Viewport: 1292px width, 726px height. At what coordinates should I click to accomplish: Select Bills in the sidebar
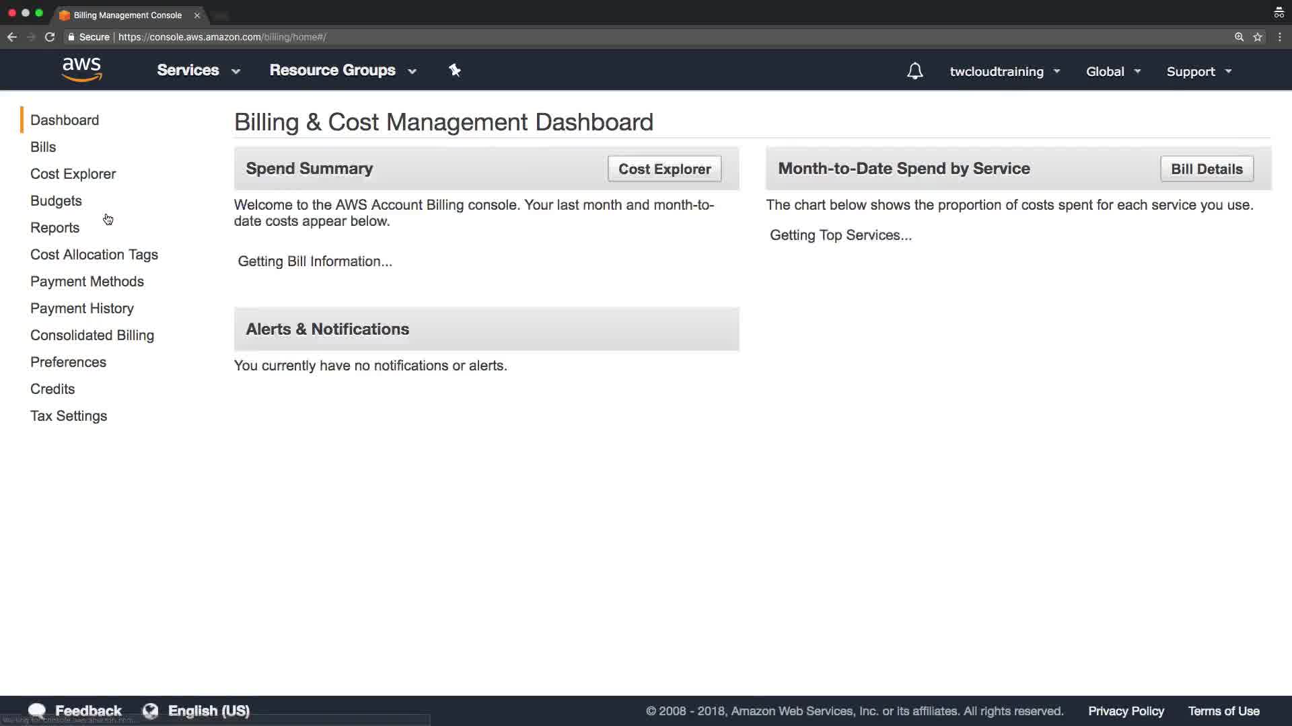pos(43,147)
